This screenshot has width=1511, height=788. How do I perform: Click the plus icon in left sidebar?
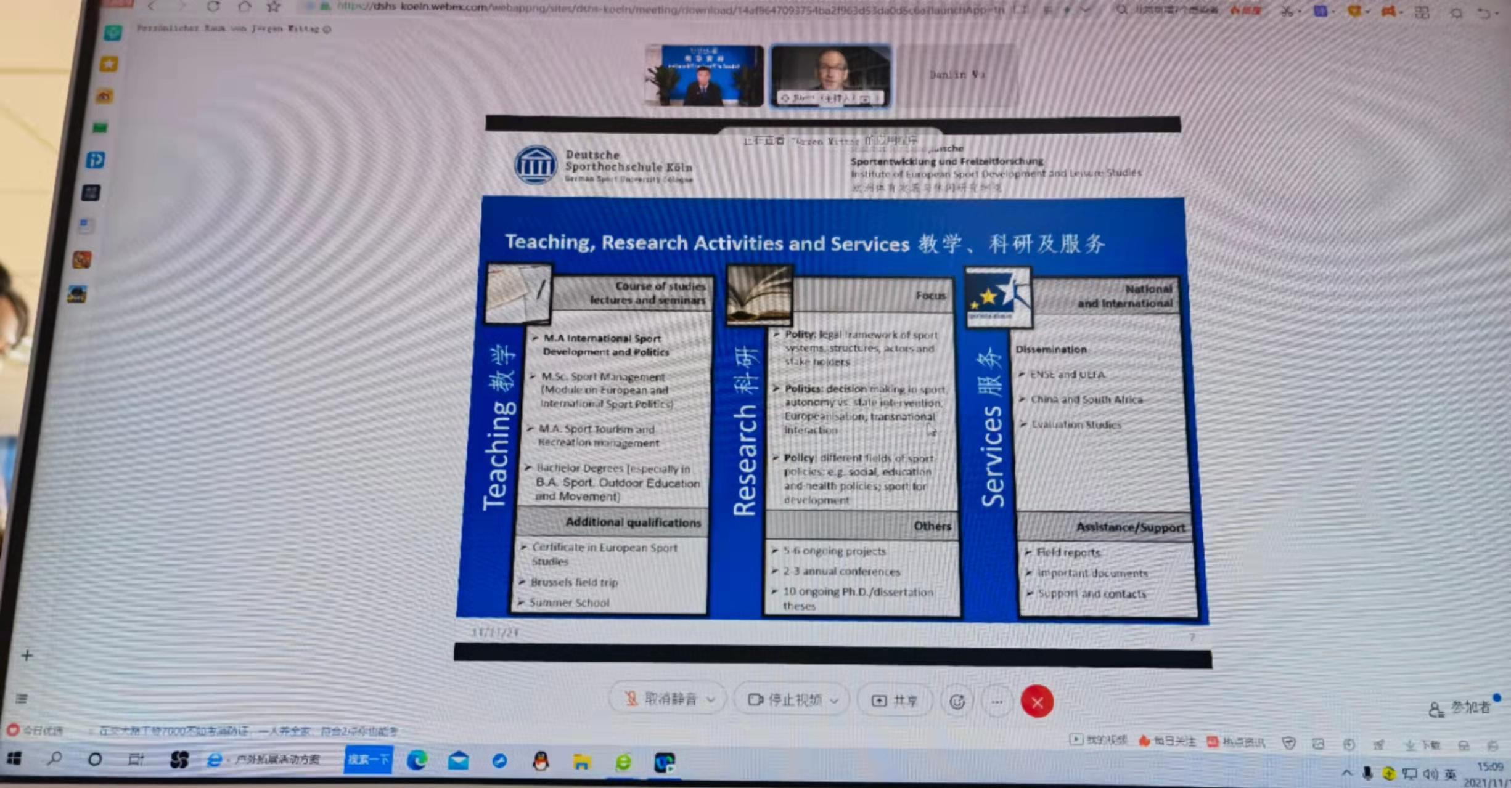[x=27, y=656]
